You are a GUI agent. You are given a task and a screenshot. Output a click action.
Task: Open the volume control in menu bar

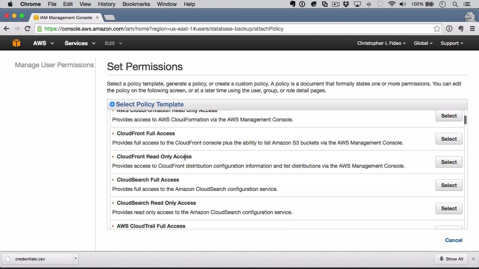[x=403, y=4]
